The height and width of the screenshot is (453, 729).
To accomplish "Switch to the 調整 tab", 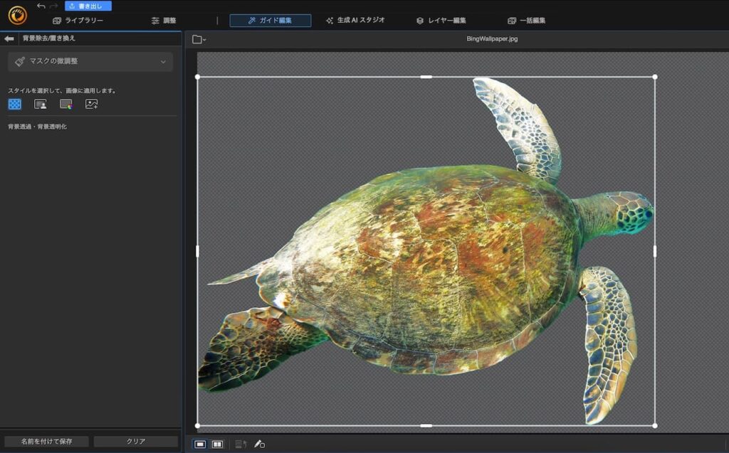I will 164,21.
